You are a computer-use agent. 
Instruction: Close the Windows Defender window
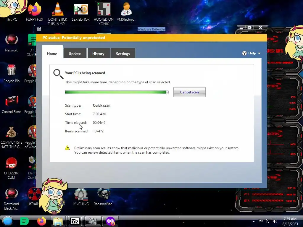(260, 27)
